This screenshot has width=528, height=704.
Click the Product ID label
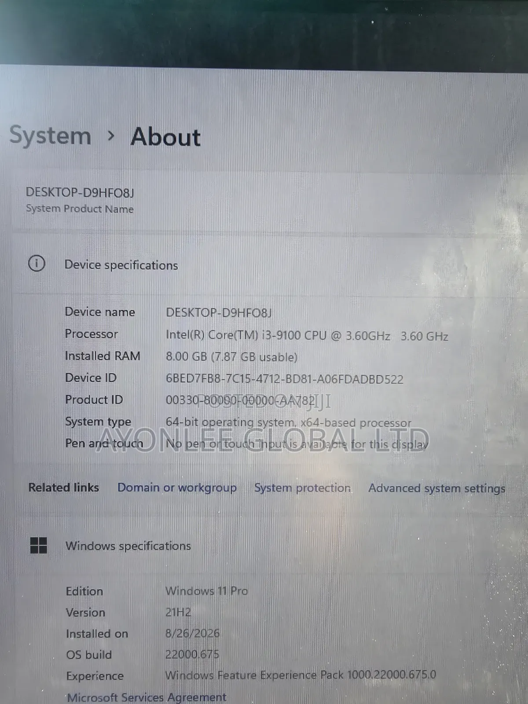click(94, 400)
